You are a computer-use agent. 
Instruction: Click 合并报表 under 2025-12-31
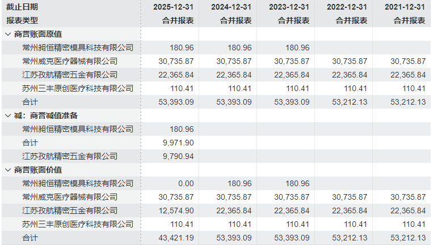[178, 20]
